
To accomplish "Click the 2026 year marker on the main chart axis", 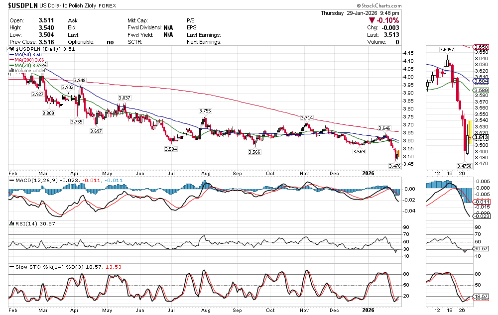I will (x=368, y=173).
